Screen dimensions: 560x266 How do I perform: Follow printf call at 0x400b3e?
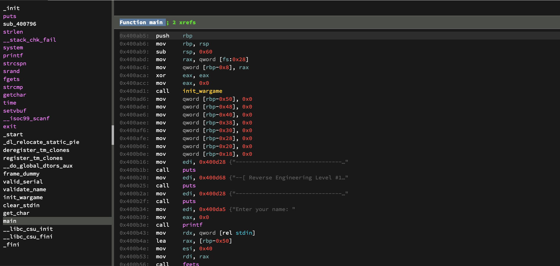pyautogui.click(x=192, y=225)
